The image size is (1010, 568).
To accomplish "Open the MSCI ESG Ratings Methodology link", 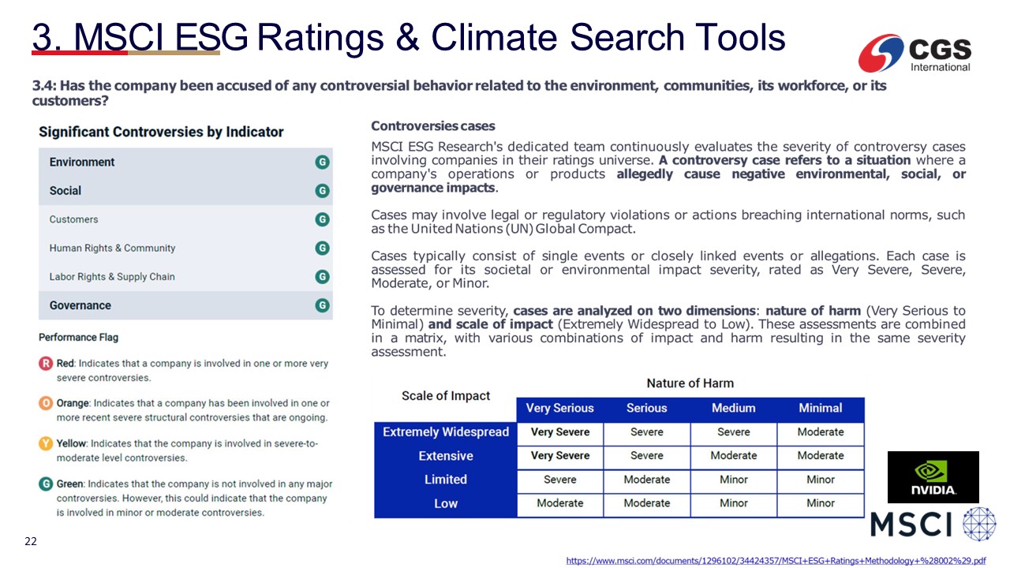I will [776, 561].
